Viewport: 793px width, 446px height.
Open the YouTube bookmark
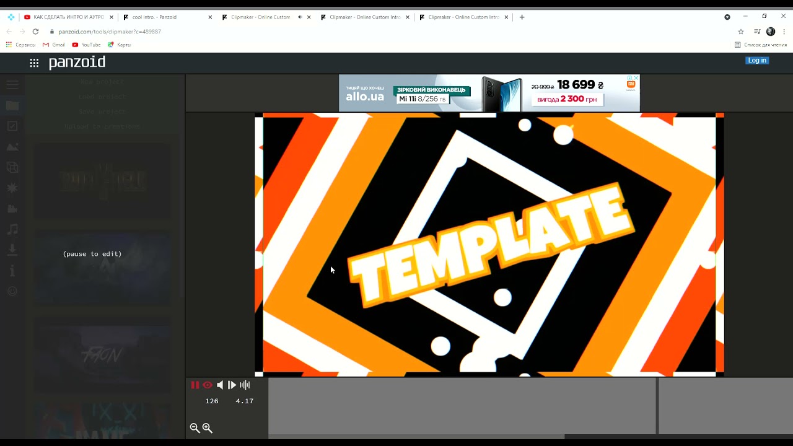pyautogui.click(x=86, y=45)
